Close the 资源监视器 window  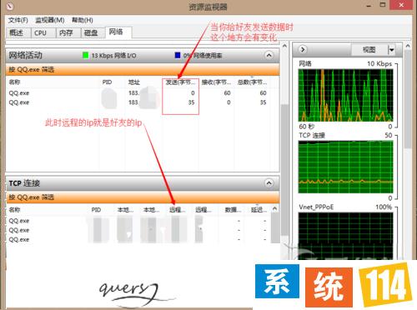[401, 5]
